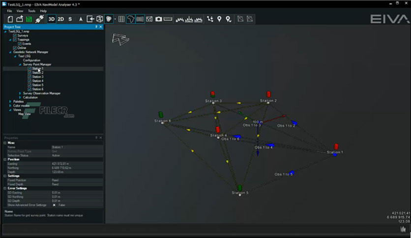Viewport: 411px width, 238px height.
Task: Open the dropdown next to color spheres icon
Action: [115, 19]
